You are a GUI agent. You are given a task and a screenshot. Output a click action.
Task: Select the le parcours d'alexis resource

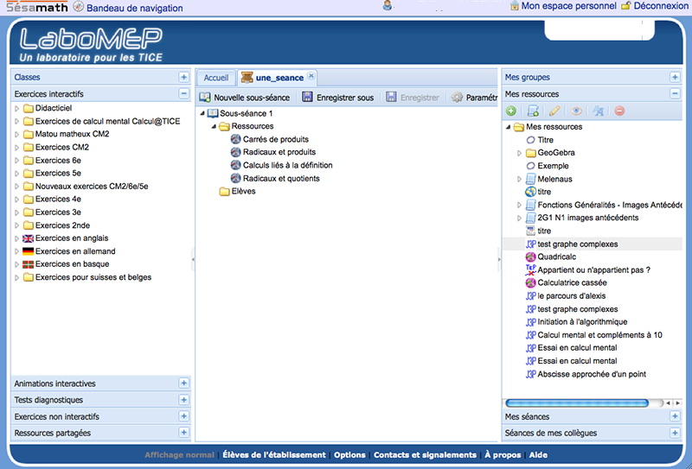(x=572, y=296)
